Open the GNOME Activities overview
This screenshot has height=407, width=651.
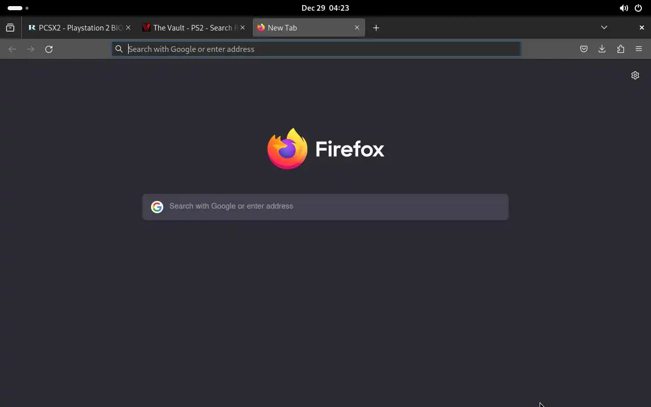pos(18,8)
